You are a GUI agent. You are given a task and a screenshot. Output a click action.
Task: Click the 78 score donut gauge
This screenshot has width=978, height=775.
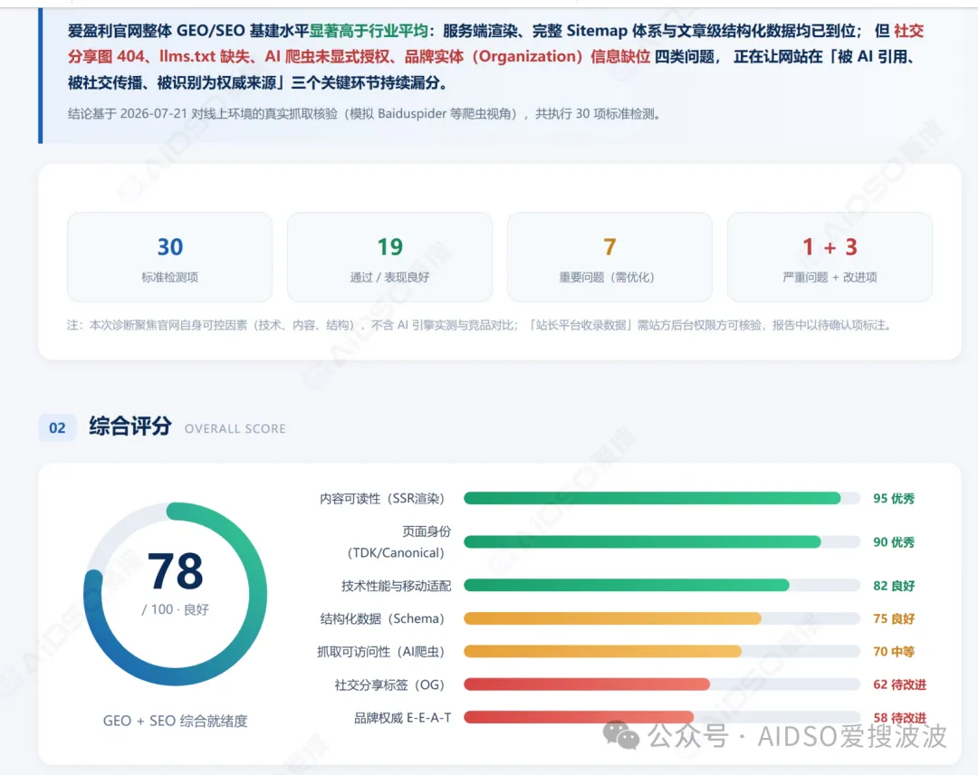[176, 594]
